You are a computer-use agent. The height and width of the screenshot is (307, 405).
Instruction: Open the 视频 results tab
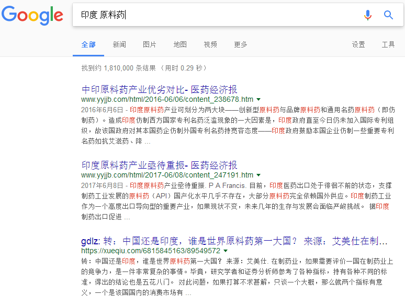pyautogui.click(x=210, y=44)
